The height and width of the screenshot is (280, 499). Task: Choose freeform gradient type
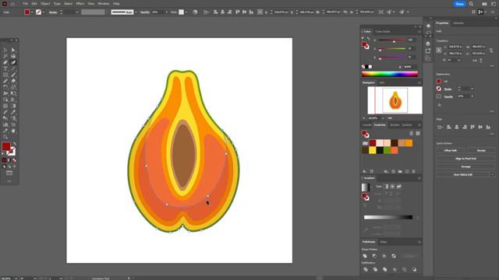point(398,187)
